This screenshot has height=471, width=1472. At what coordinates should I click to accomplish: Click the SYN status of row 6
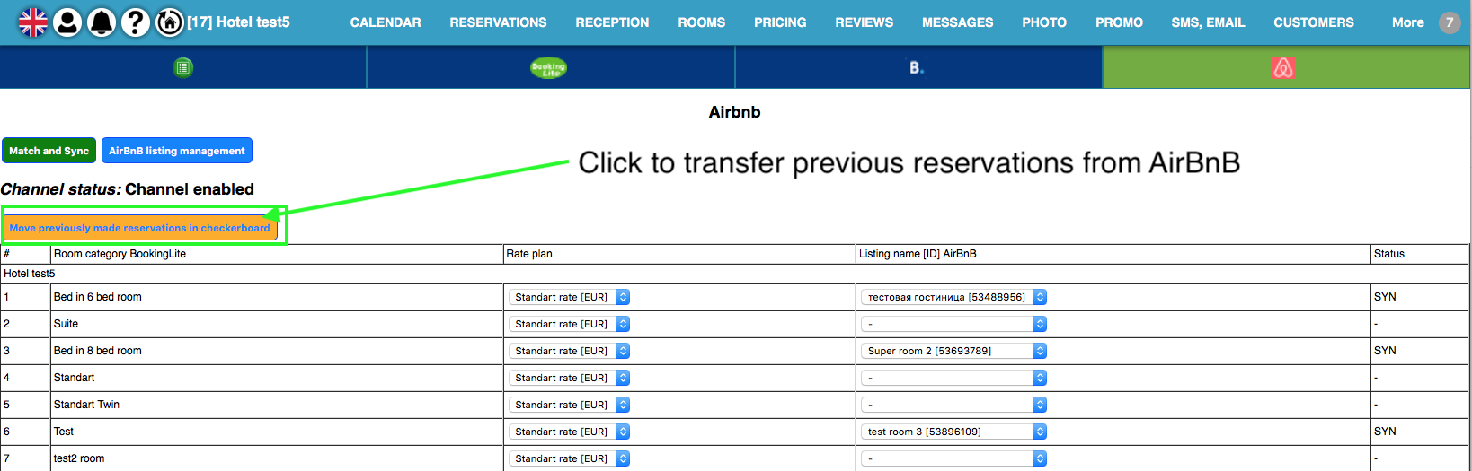(x=1385, y=432)
